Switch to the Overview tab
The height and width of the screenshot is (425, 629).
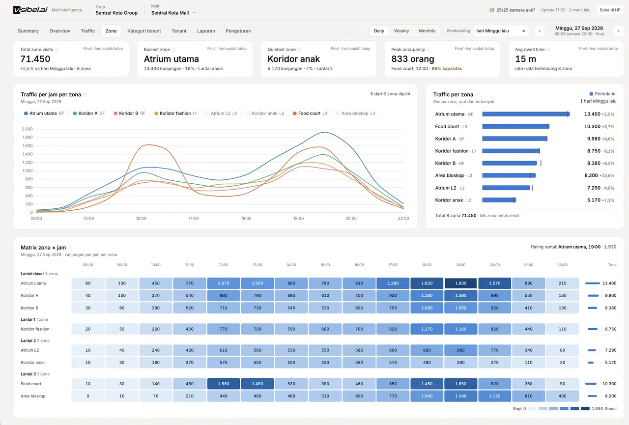[x=60, y=31]
